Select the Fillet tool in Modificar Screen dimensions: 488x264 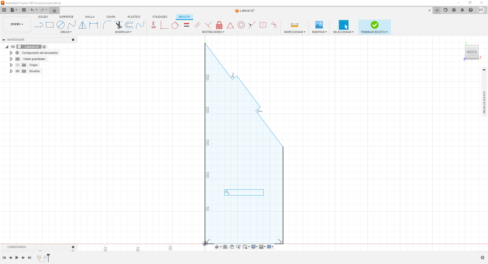(x=107, y=25)
